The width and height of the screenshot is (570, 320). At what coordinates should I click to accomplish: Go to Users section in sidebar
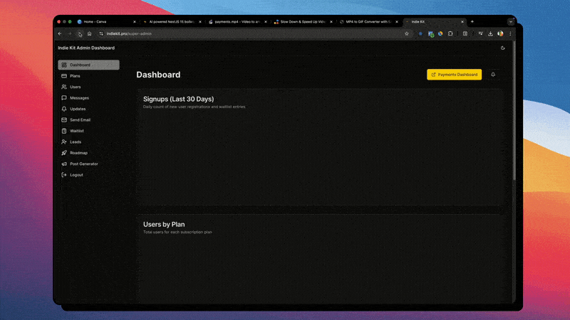[75, 87]
